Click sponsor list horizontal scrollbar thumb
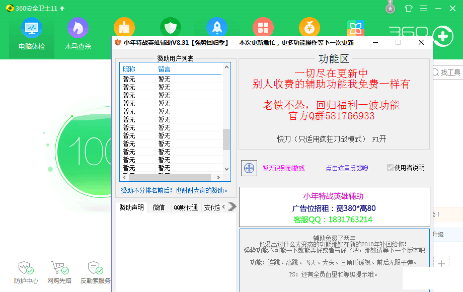The image size is (463, 292). click(170, 177)
